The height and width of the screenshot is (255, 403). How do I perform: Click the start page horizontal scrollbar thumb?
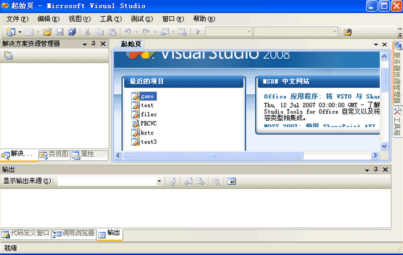(213, 155)
